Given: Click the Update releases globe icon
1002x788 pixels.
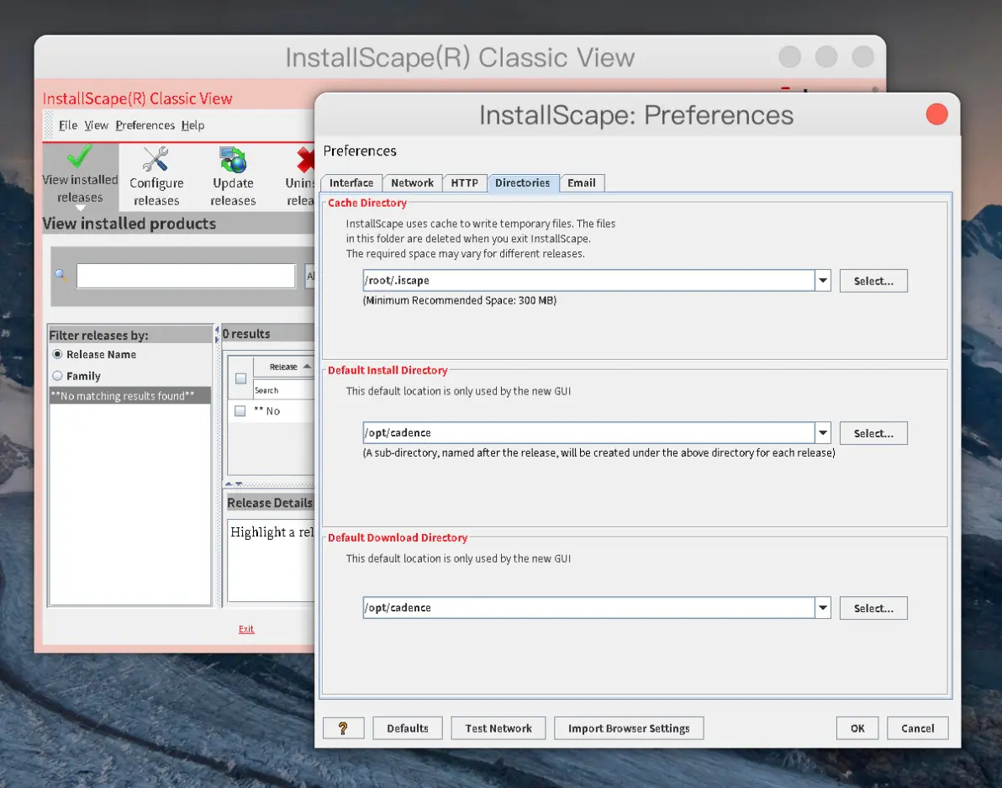Looking at the screenshot, I should coord(233,160).
